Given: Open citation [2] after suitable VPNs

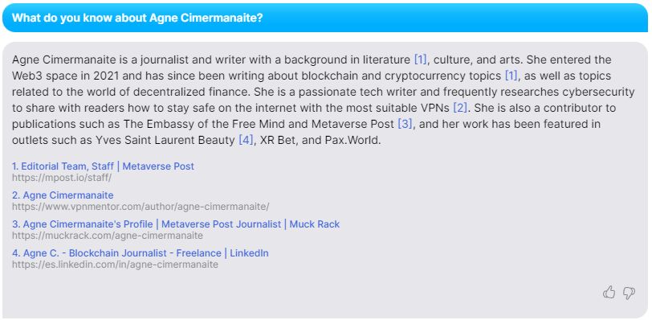Looking at the screenshot, I should tap(460, 109).
